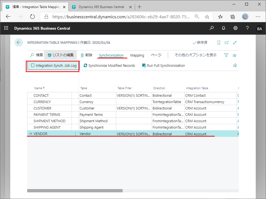This screenshot has height=199, width=266.
Task: Open the browser favorites list
Action: coord(220,17)
